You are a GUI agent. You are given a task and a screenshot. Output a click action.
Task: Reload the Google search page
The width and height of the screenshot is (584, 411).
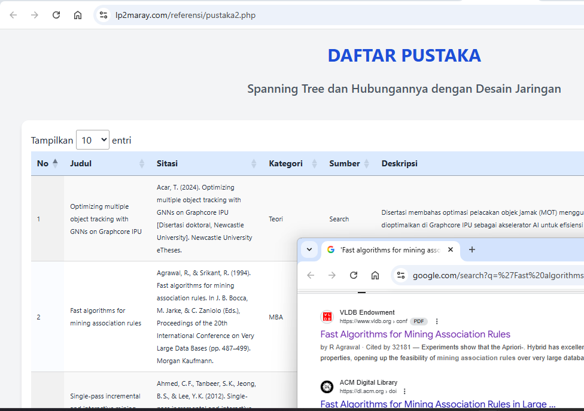point(354,275)
